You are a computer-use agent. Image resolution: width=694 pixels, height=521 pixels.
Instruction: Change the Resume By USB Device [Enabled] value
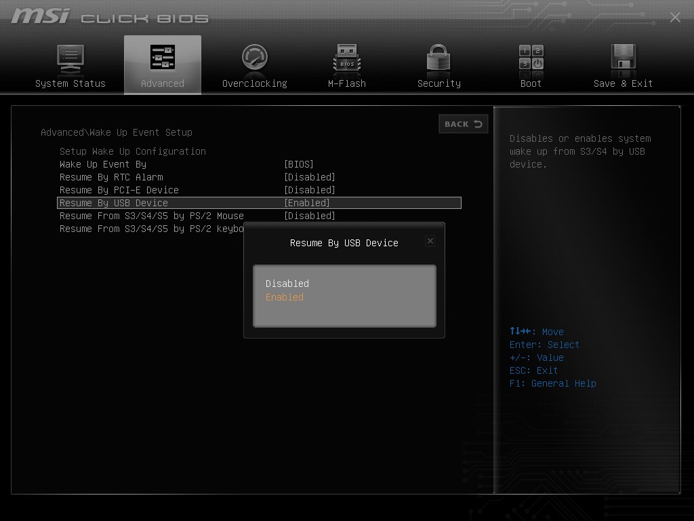pos(307,203)
